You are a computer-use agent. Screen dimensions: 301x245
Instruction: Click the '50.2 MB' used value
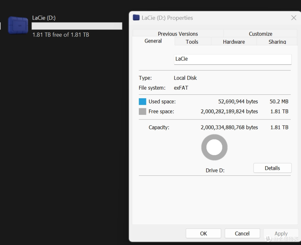coord(279,101)
